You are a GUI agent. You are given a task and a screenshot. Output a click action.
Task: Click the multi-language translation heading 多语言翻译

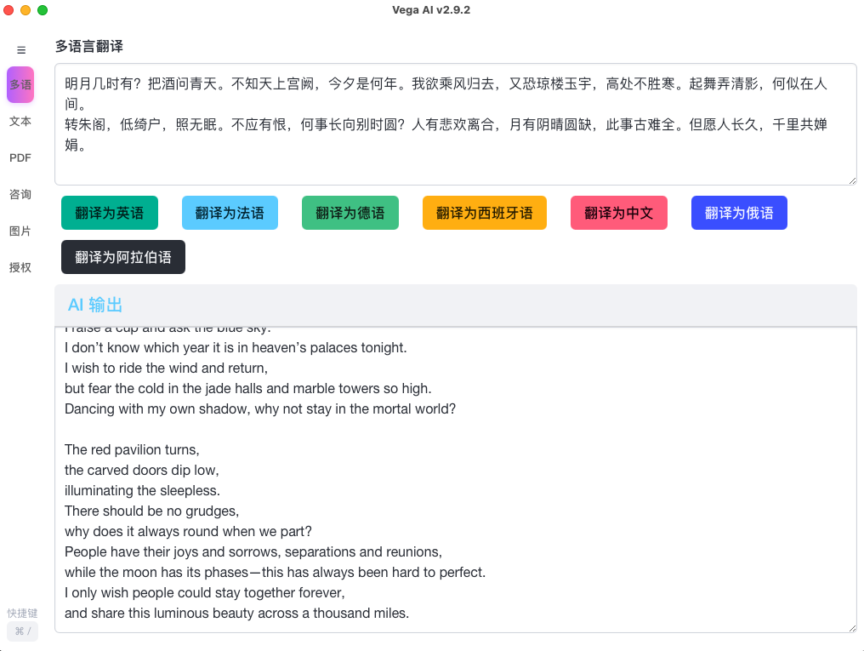(x=88, y=46)
